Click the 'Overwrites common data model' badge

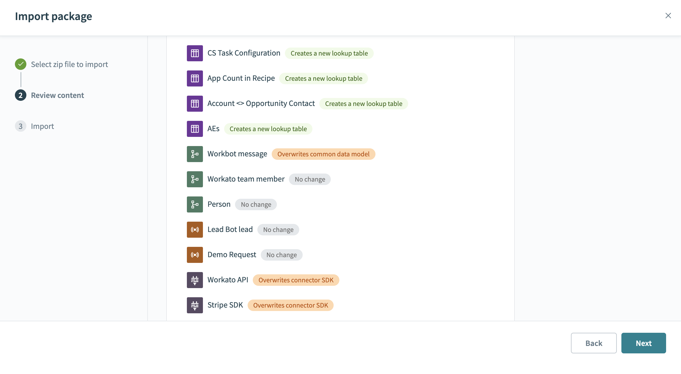tap(323, 154)
